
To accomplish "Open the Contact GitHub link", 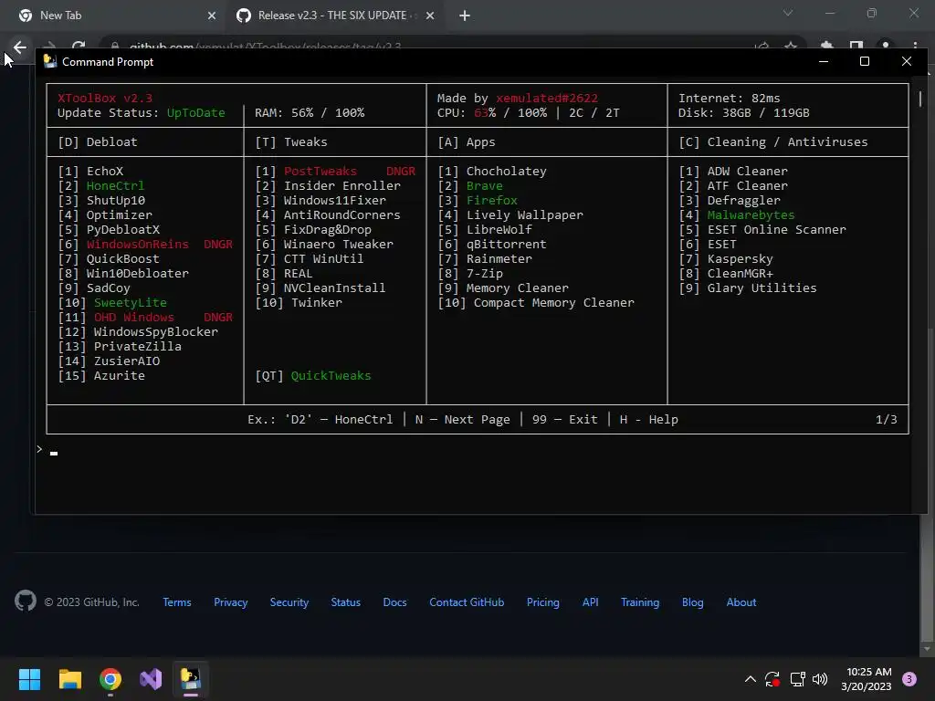I will (x=467, y=602).
